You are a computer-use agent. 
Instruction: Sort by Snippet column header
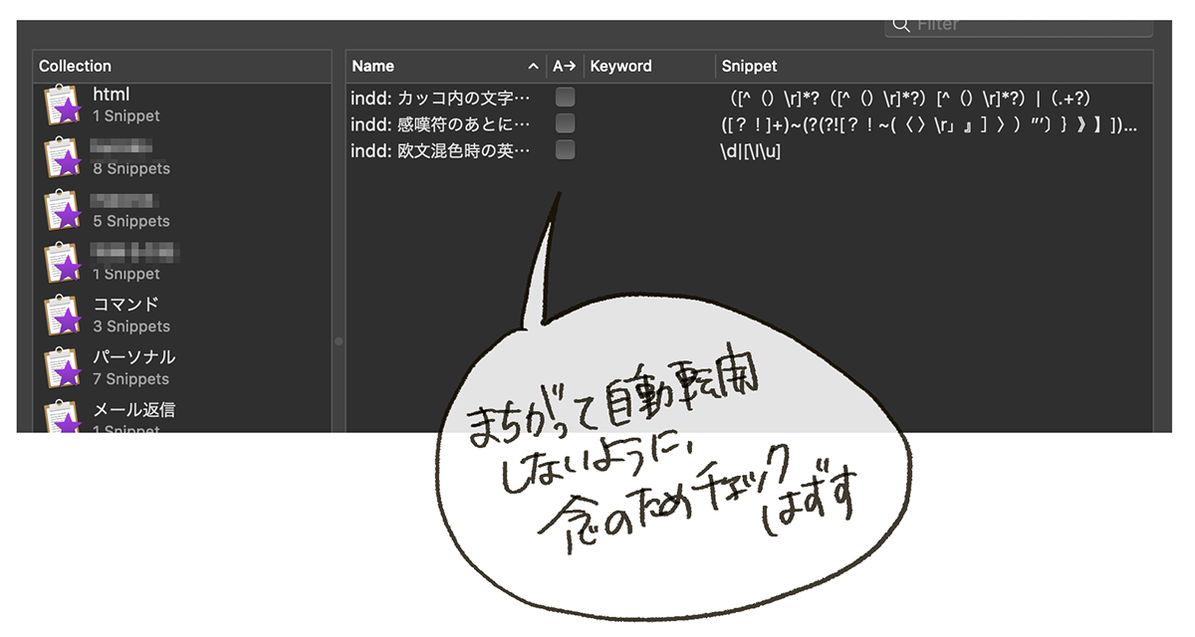[934, 67]
